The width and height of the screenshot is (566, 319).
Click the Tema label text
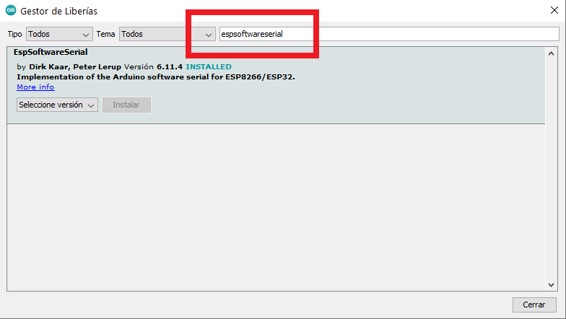tap(106, 35)
